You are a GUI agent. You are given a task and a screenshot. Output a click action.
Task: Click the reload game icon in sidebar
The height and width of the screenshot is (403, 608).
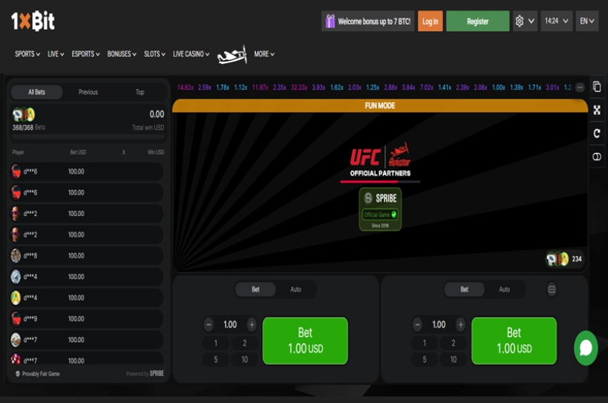(x=597, y=134)
